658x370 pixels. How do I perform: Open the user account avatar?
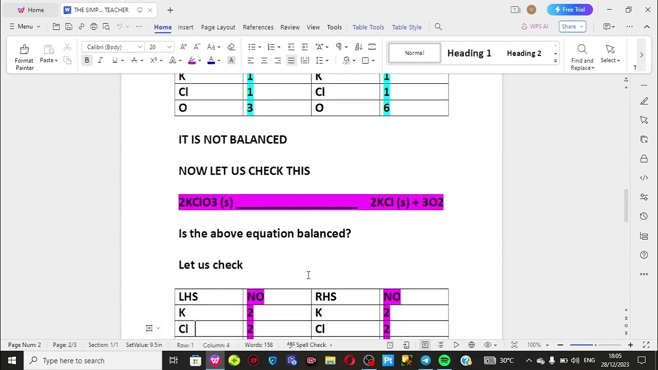pos(532,10)
